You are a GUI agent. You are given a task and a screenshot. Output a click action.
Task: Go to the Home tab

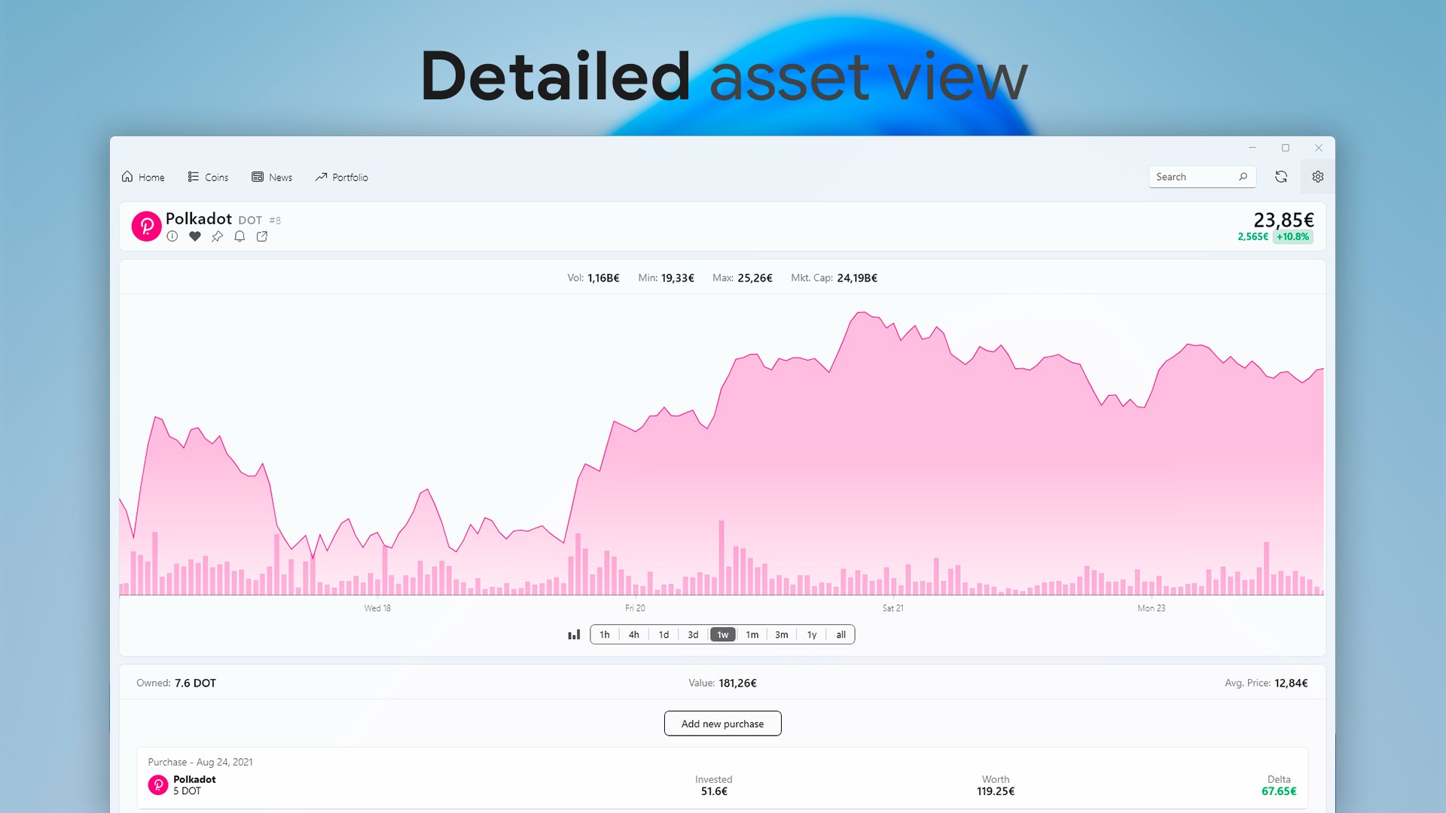(x=143, y=177)
